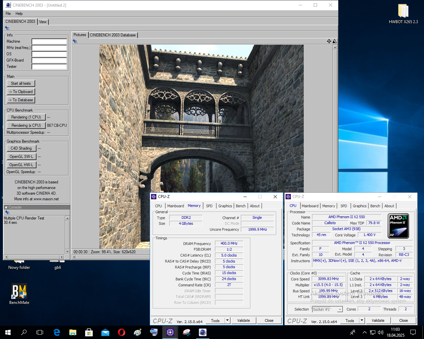Start OpenGL SW-L test
This screenshot has width=424, height=339.
coord(21,157)
